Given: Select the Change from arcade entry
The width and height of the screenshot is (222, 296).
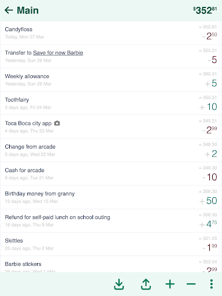Looking at the screenshot, I should [x=111, y=150].
